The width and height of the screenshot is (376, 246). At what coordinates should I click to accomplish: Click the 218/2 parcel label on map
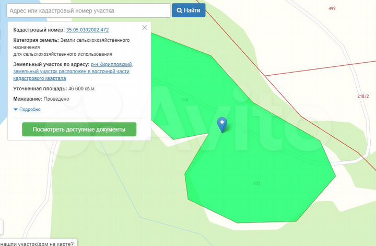(x=363, y=97)
